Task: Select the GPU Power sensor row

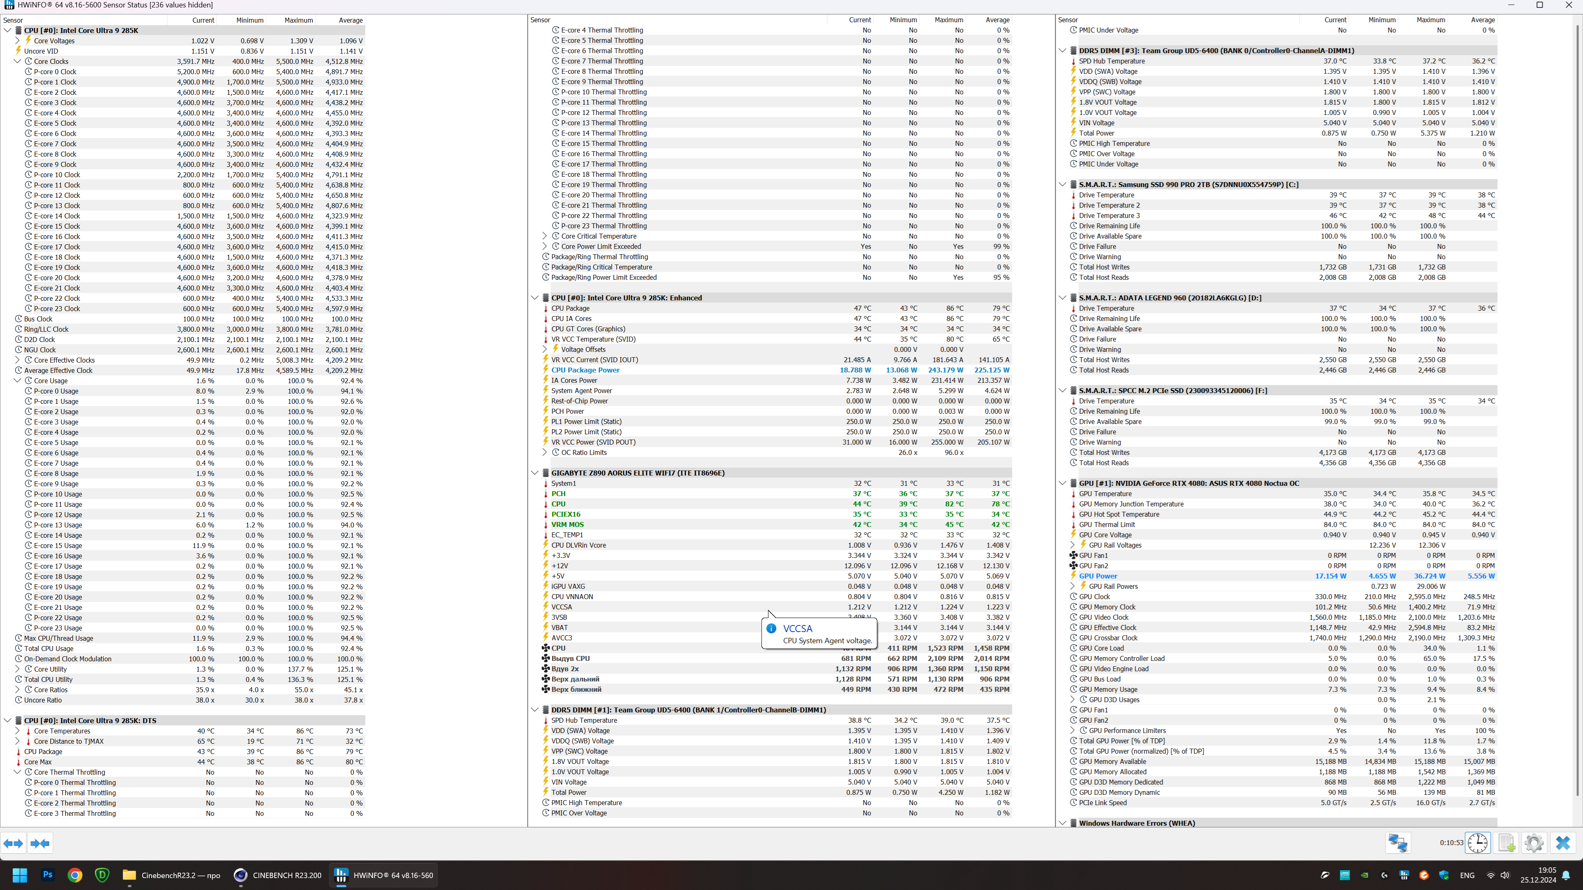Action: click(x=1098, y=576)
